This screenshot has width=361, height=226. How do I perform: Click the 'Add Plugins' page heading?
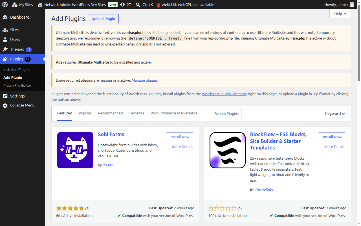click(69, 19)
